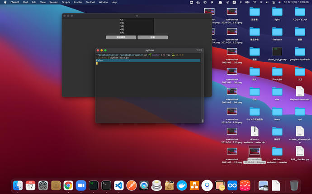Open the blue infinity icon app in the Dock
The width and height of the screenshot is (312, 194).
(x=232, y=186)
